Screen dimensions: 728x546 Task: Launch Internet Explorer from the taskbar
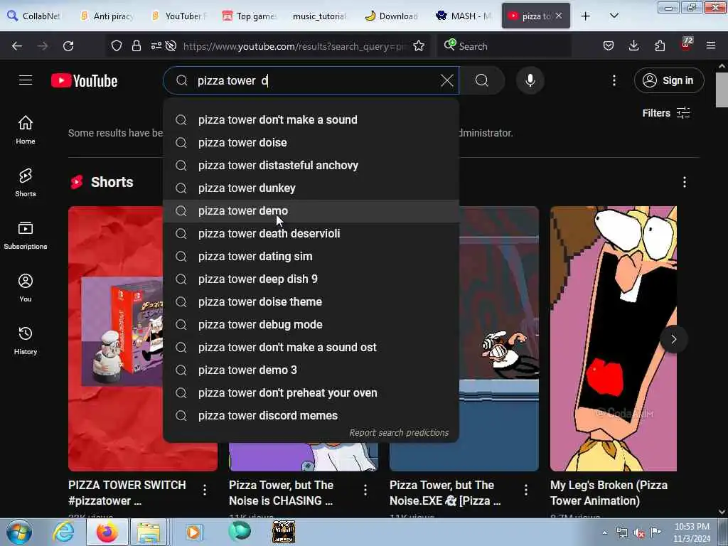[63, 532]
